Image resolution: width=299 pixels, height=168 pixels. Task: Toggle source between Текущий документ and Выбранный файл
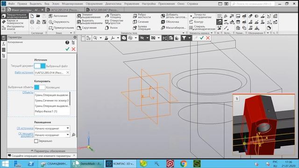pyautogui.click(x=40, y=66)
